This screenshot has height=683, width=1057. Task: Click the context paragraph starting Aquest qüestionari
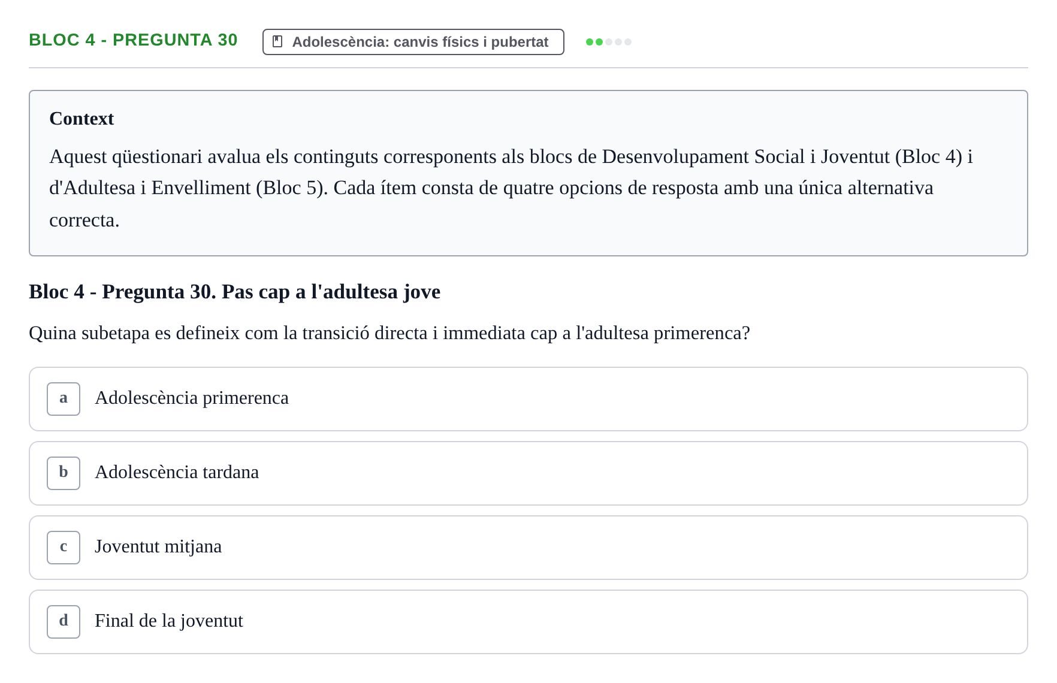(x=511, y=188)
